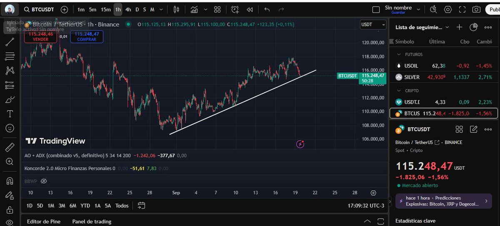
Task: Open the indicator templates grid
Action: pos(217,9)
